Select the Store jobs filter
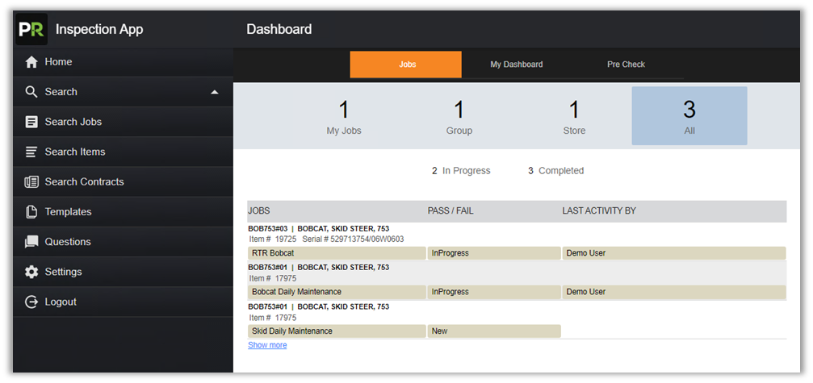The image size is (813, 383). (x=574, y=117)
